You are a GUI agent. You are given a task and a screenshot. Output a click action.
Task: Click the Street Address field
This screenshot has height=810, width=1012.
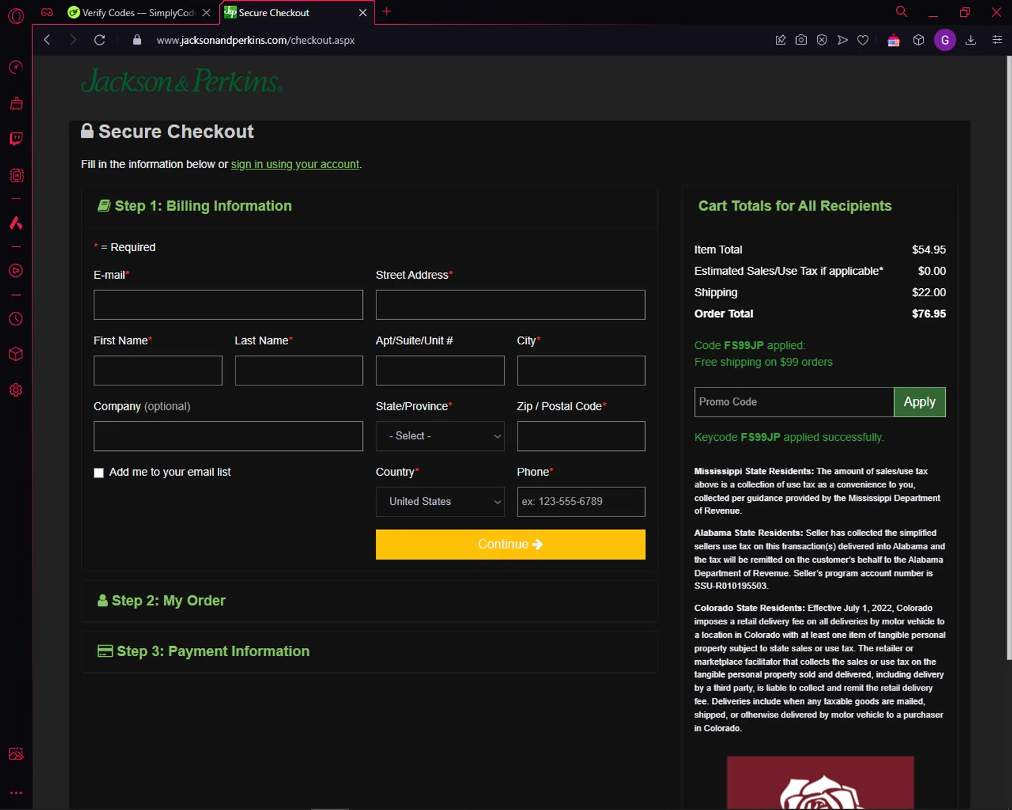(510, 305)
